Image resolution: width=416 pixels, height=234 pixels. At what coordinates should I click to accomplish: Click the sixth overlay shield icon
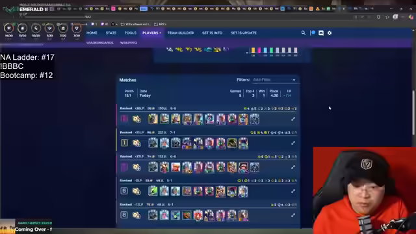[77, 28]
